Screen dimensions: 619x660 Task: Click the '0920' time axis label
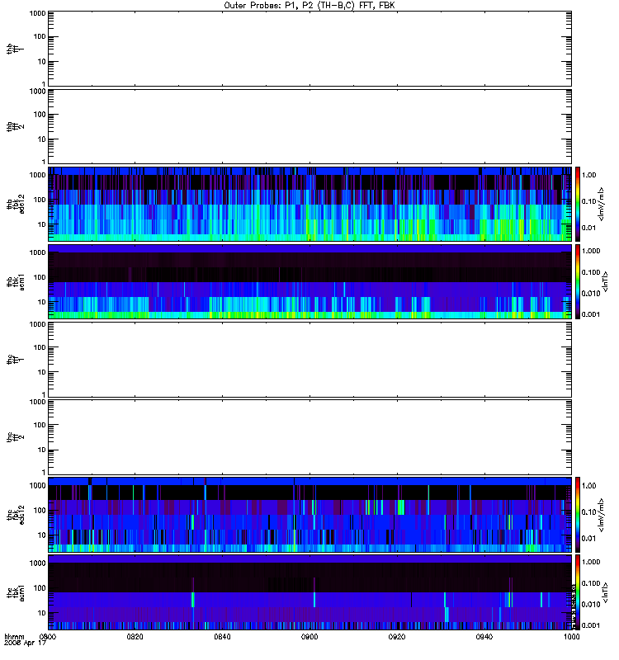pos(397,636)
